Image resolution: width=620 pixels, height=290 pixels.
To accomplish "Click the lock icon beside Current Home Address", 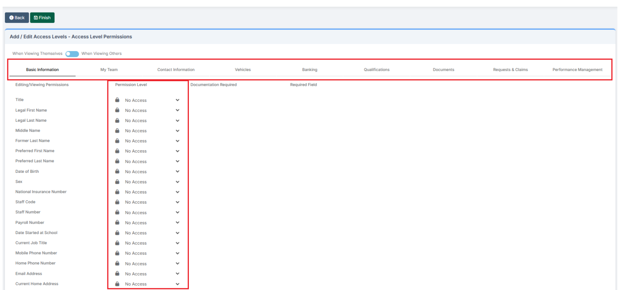I will (x=117, y=284).
